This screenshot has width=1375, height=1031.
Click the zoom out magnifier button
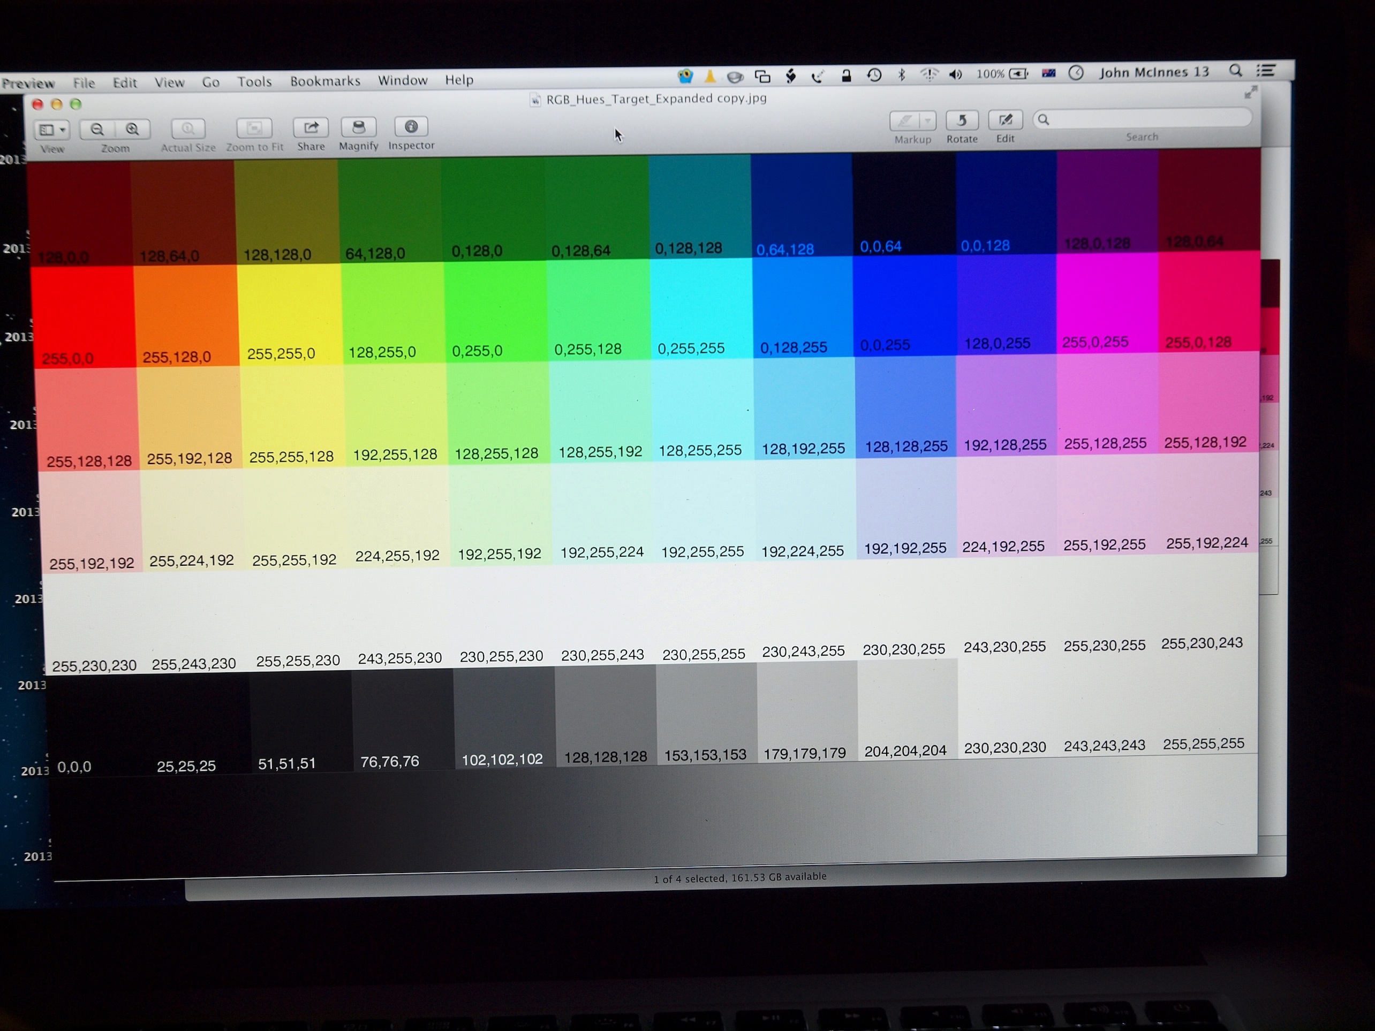coord(97,129)
